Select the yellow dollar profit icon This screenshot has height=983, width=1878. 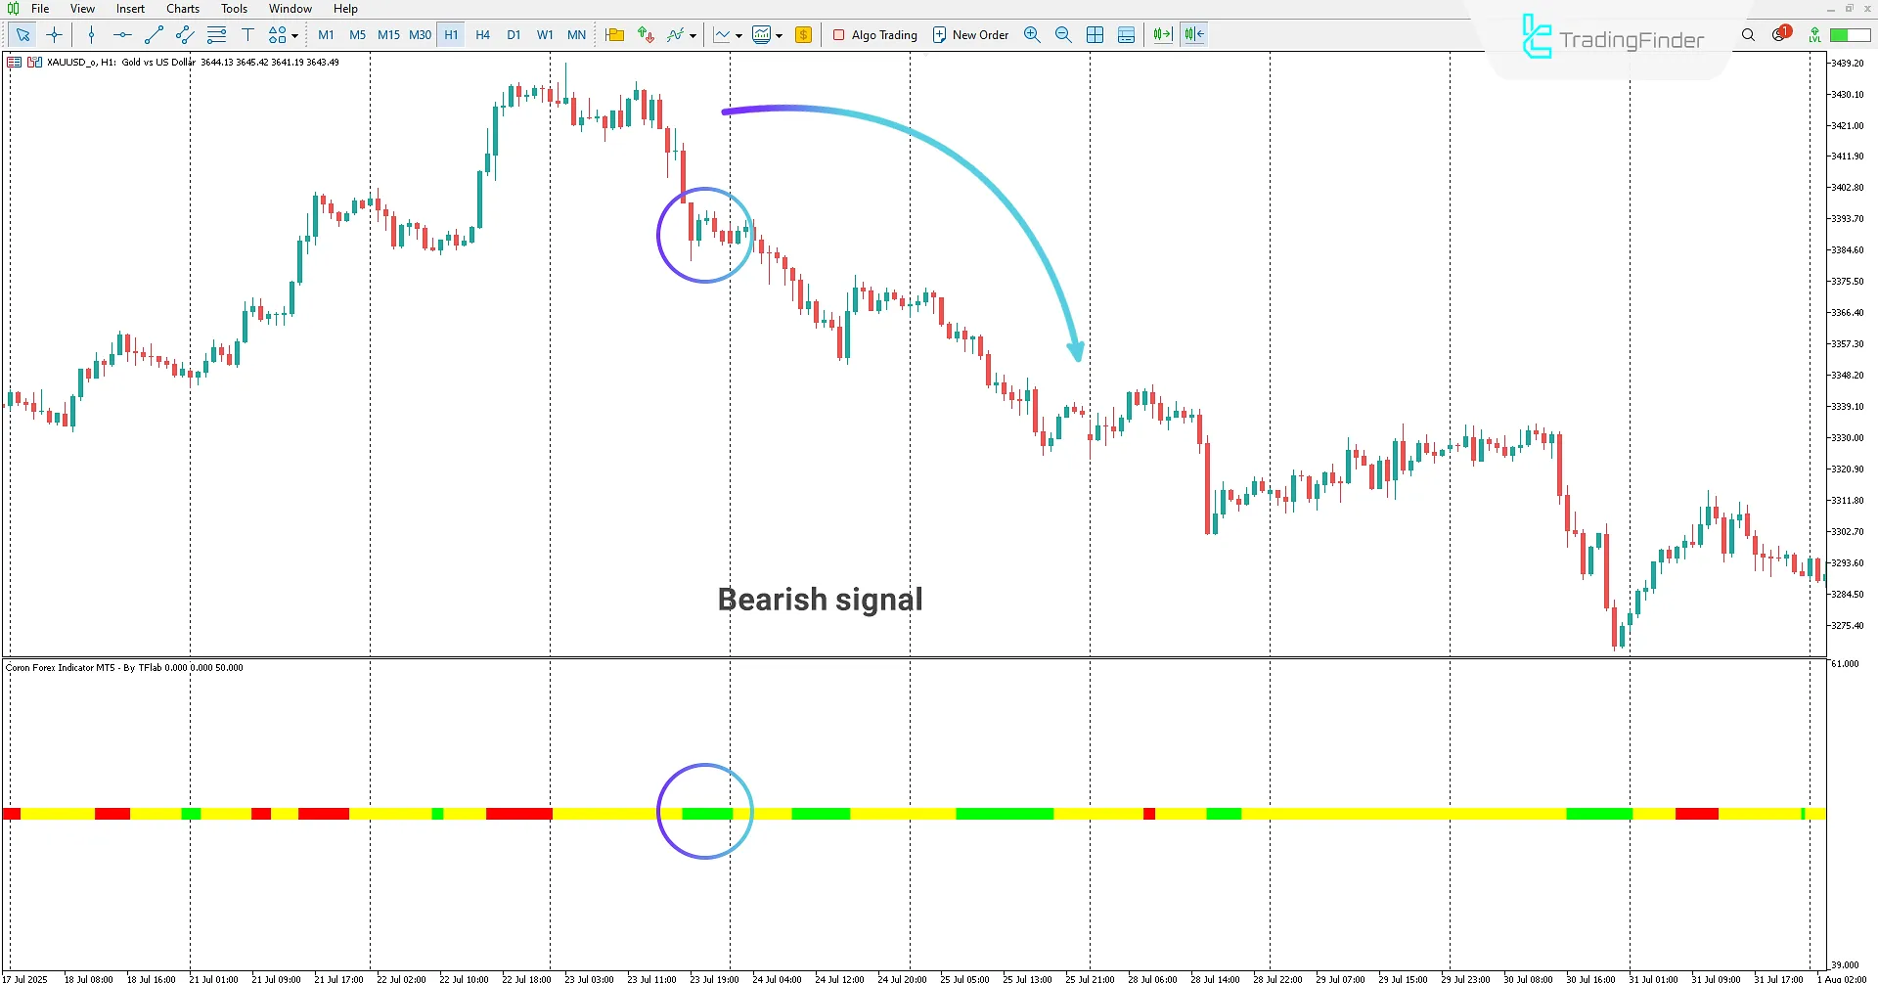tap(803, 34)
